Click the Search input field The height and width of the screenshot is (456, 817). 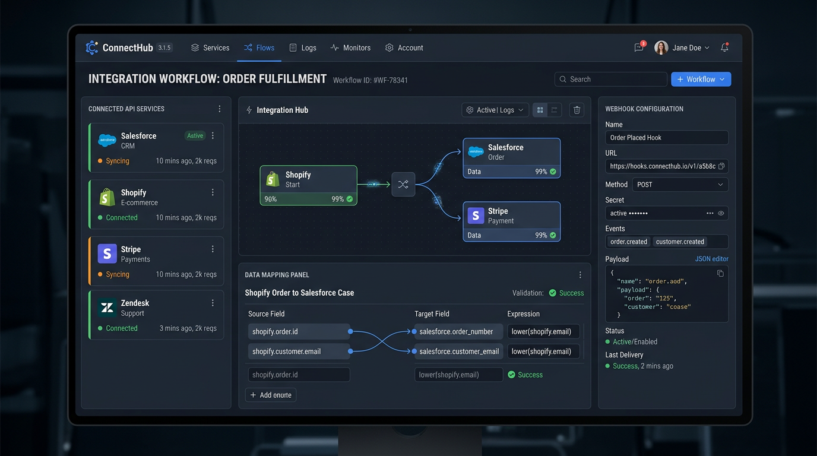612,79
